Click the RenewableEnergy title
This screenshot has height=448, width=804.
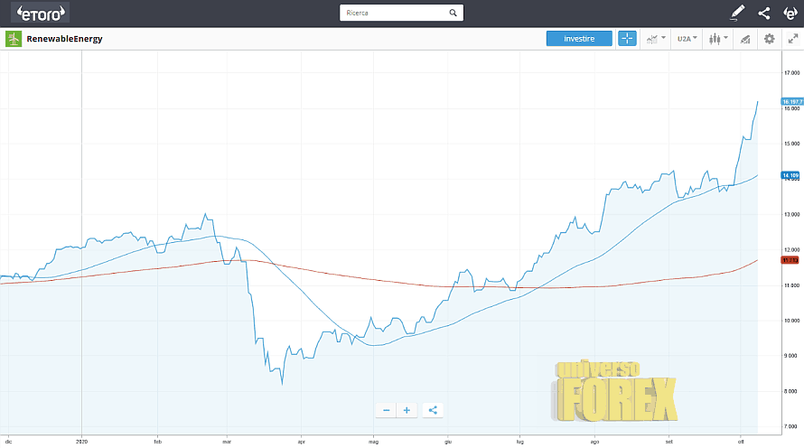tap(64, 39)
